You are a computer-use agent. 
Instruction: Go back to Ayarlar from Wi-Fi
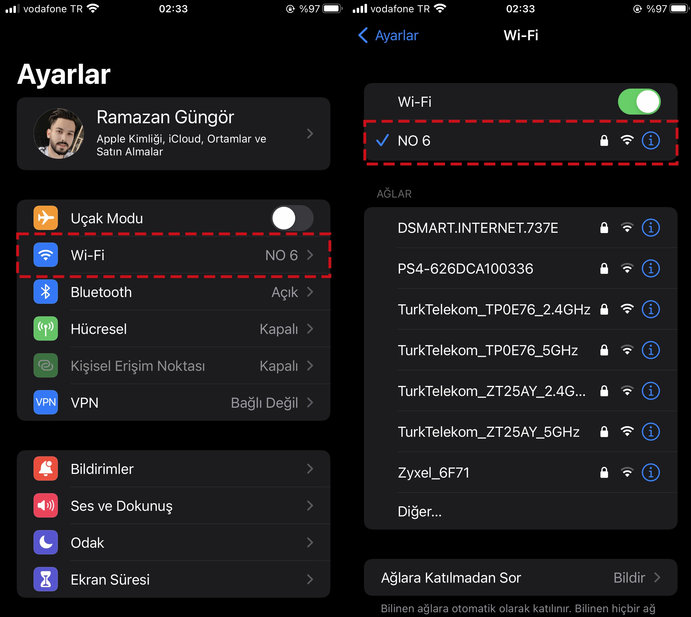[x=388, y=35]
